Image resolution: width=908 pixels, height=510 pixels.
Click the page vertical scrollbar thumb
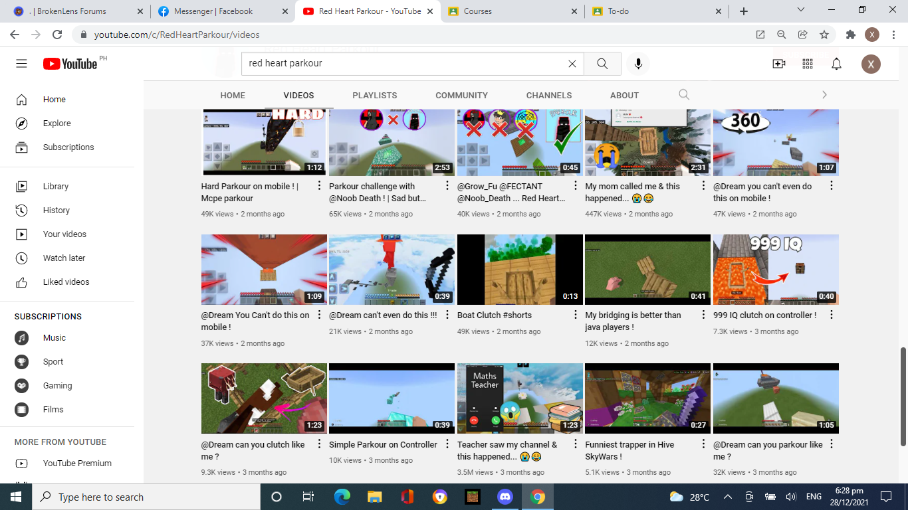[x=903, y=396]
